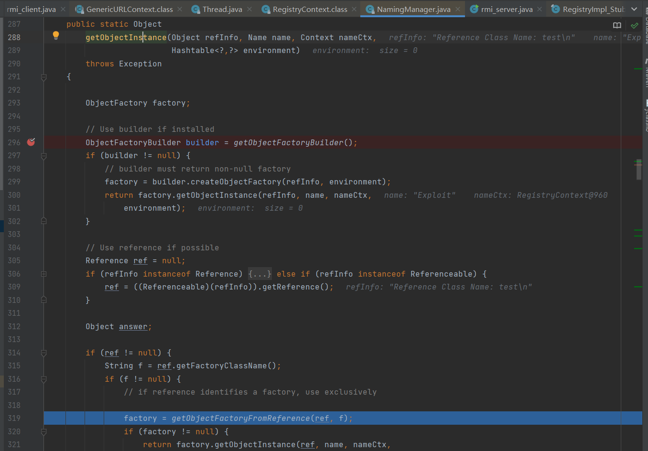Click line number 305 in gutter
648x451 pixels.
[14, 260]
